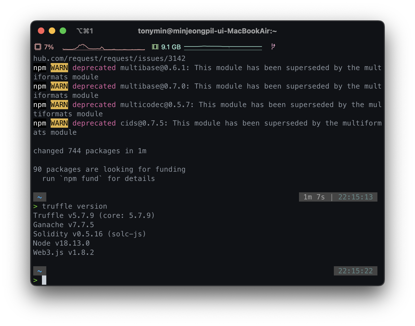Click the git branch icon in status bar
This screenshot has width=415, height=326.
click(273, 46)
